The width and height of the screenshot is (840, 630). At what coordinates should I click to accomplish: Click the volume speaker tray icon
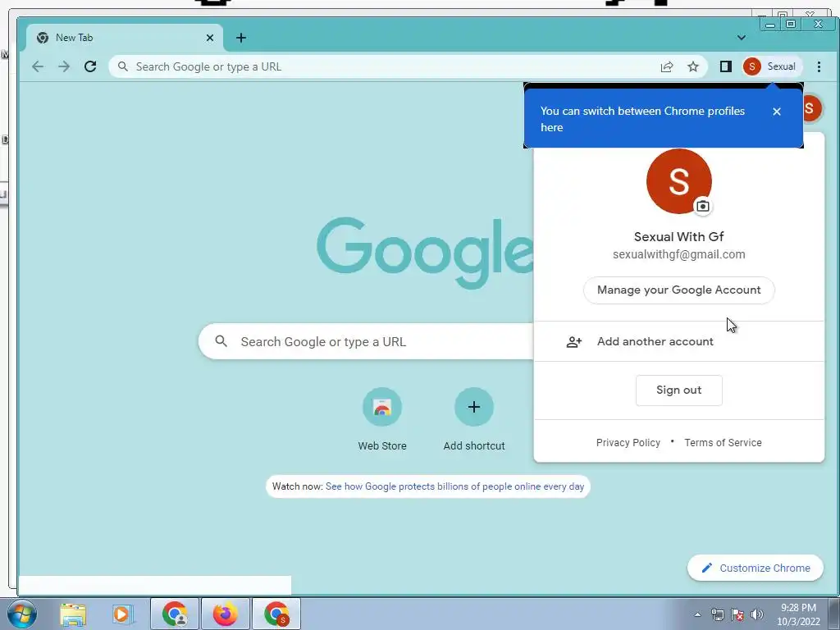pyautogui.click(x=757, y=614)
